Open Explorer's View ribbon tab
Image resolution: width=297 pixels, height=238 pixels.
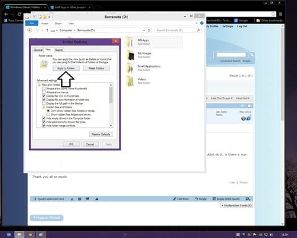[x=71, y=24]
